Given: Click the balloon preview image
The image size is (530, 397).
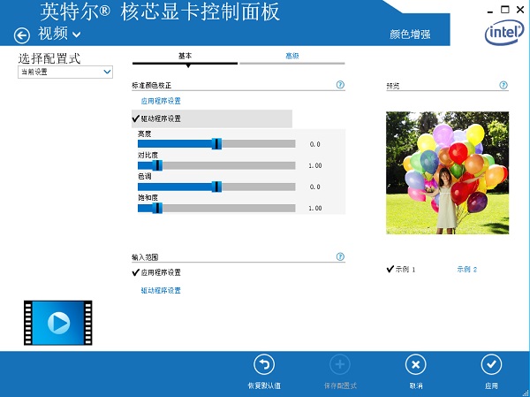Looking at the screenshot, I should (x=448, y=173).
